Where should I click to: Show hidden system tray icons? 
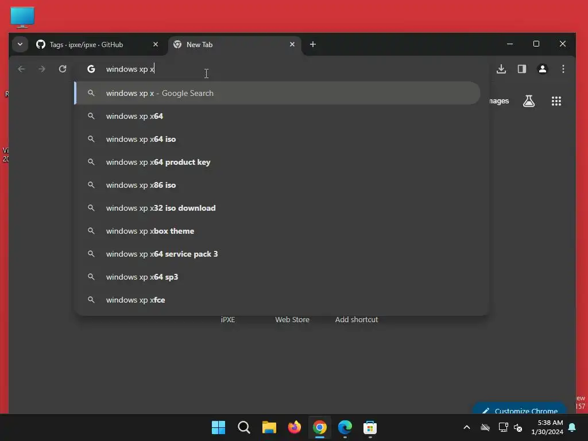467,427
